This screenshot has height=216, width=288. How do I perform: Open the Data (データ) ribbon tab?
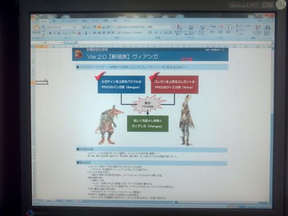[95, 21]
